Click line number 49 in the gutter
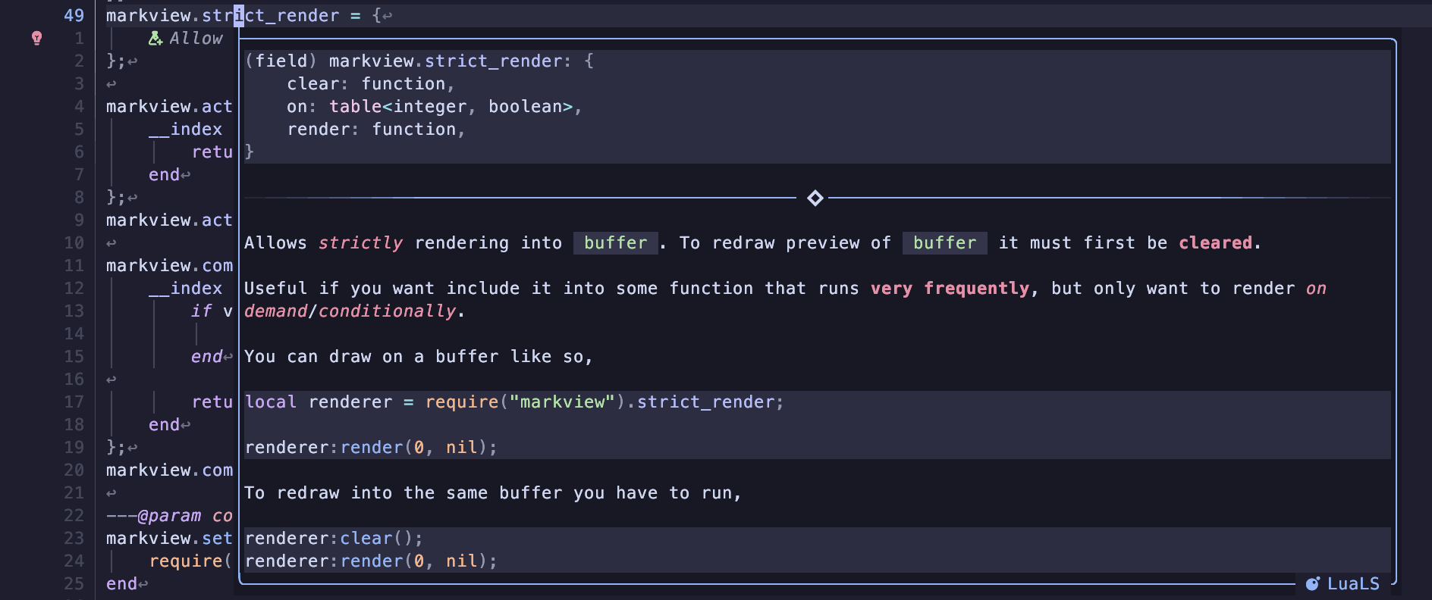 [x=74, y=15]
